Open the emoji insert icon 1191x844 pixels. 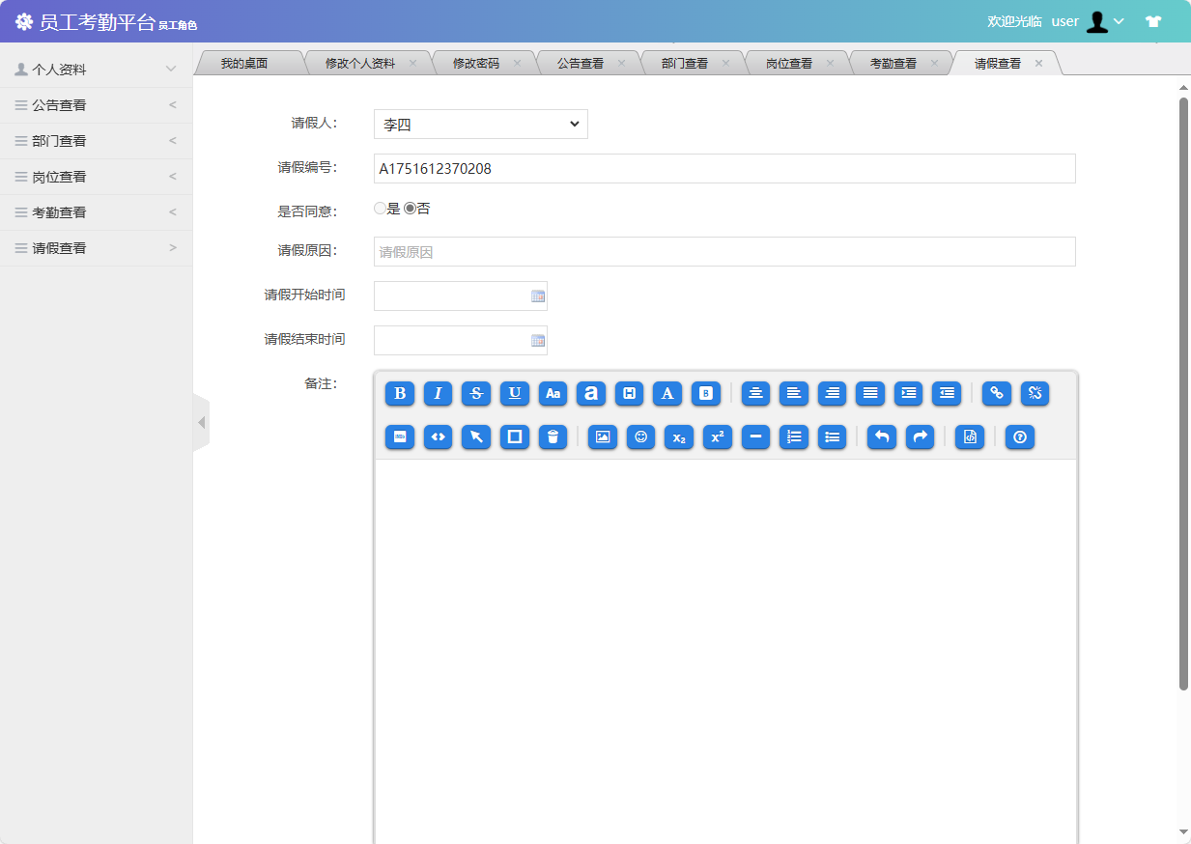tap(640, 436)
